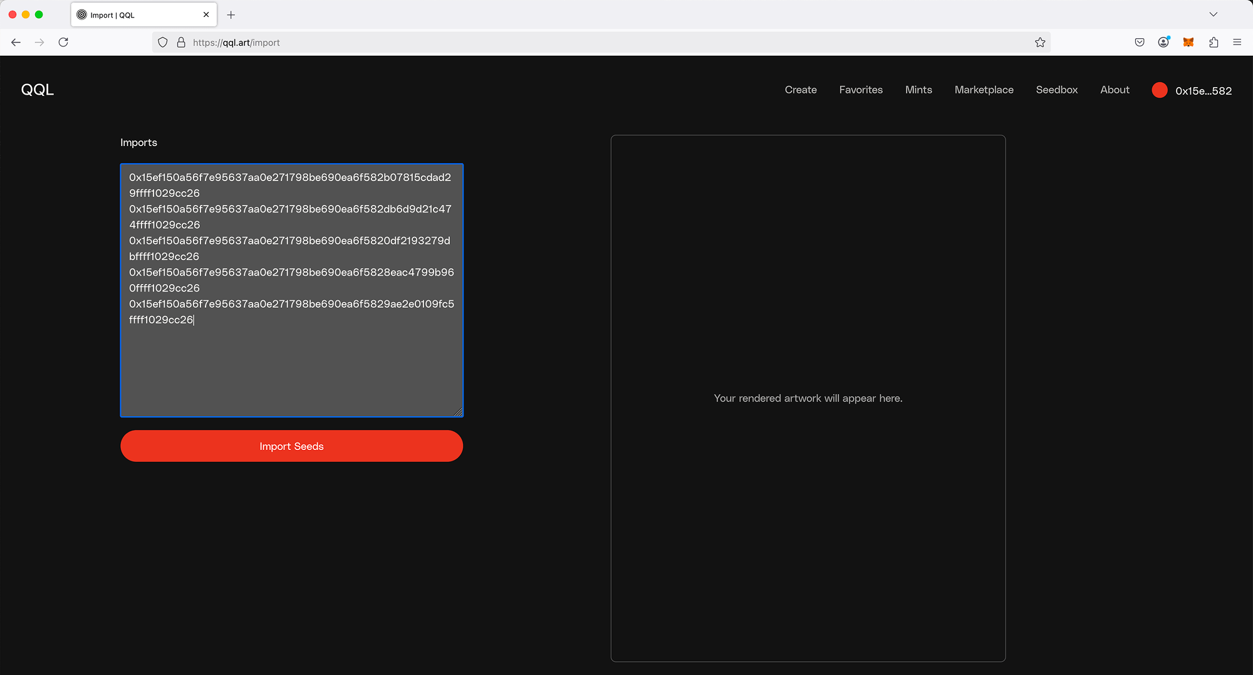Viewport: 1253px width, 675px height.
Task: Click the Firefox account icon
Action: coord(1163,43)
